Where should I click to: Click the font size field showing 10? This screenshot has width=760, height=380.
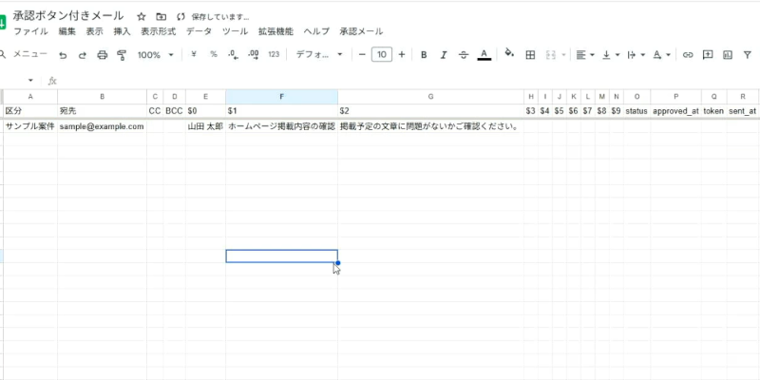tap(382, 55)
